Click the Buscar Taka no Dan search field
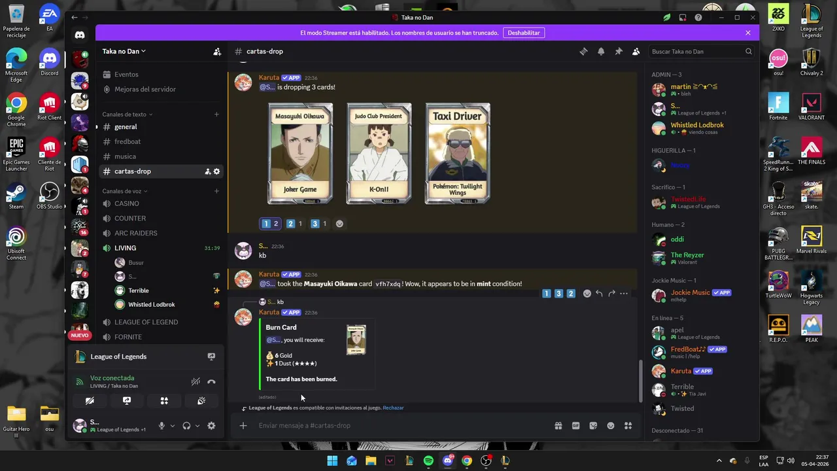Image resolution: width=837 pixels, height=471 pixels. [x=702, y=52]
